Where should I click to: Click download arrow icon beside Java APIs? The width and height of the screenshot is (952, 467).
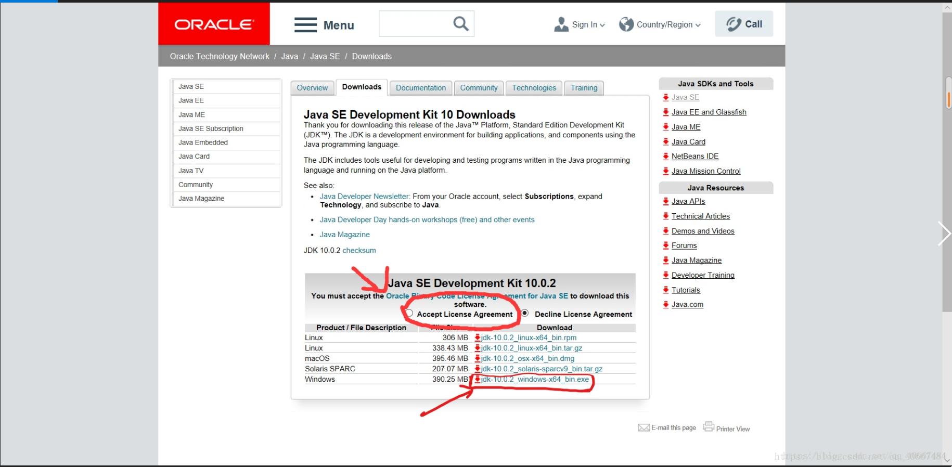(x=666, y=201)
